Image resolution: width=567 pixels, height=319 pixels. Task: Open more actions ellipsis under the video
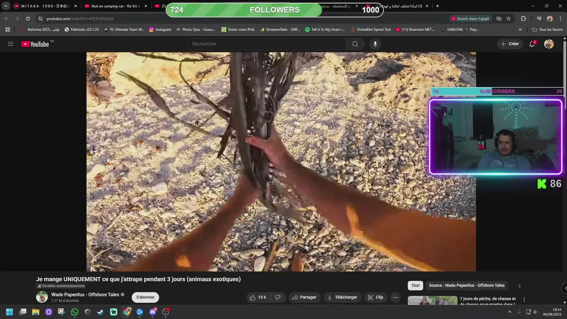click(x=396, y=297)
